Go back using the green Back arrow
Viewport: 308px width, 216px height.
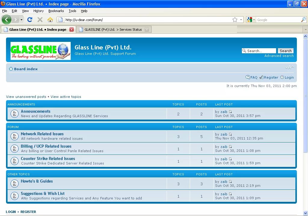tap(7, 20)
